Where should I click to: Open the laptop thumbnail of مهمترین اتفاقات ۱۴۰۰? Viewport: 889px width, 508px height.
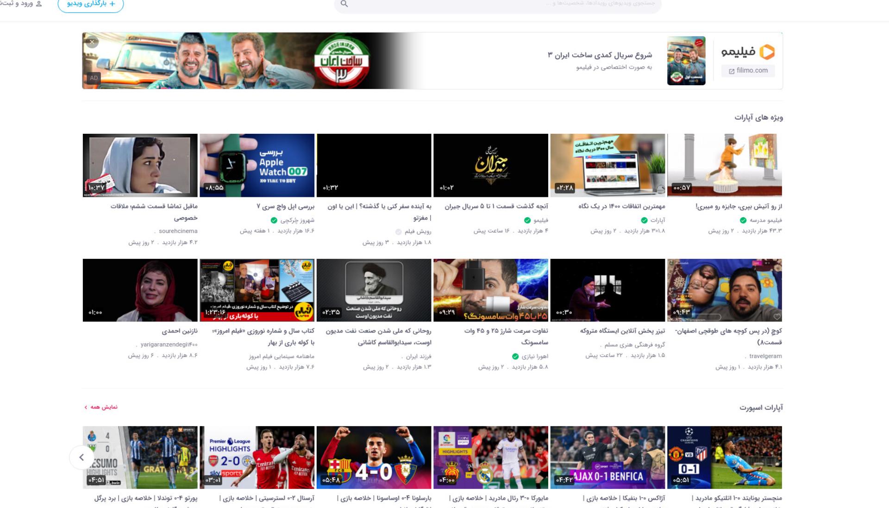tap(607, 165)
